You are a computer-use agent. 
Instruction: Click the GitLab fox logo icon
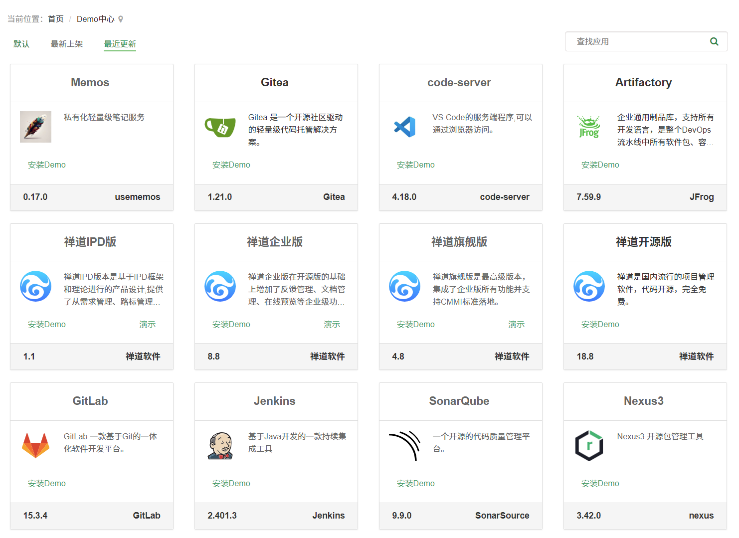point(35,445)
